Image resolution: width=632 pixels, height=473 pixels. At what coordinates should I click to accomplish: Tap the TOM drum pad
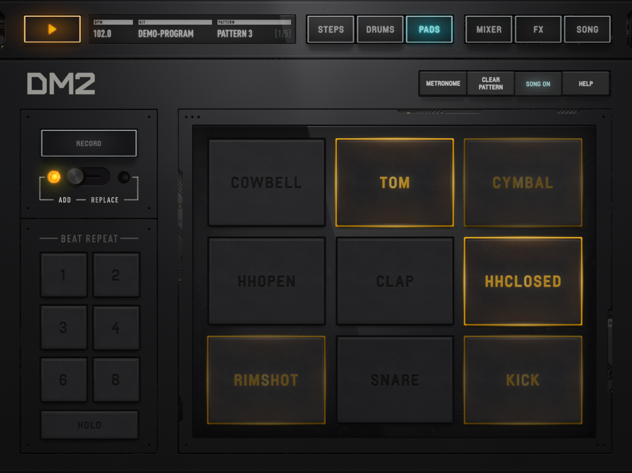[395, 183]
